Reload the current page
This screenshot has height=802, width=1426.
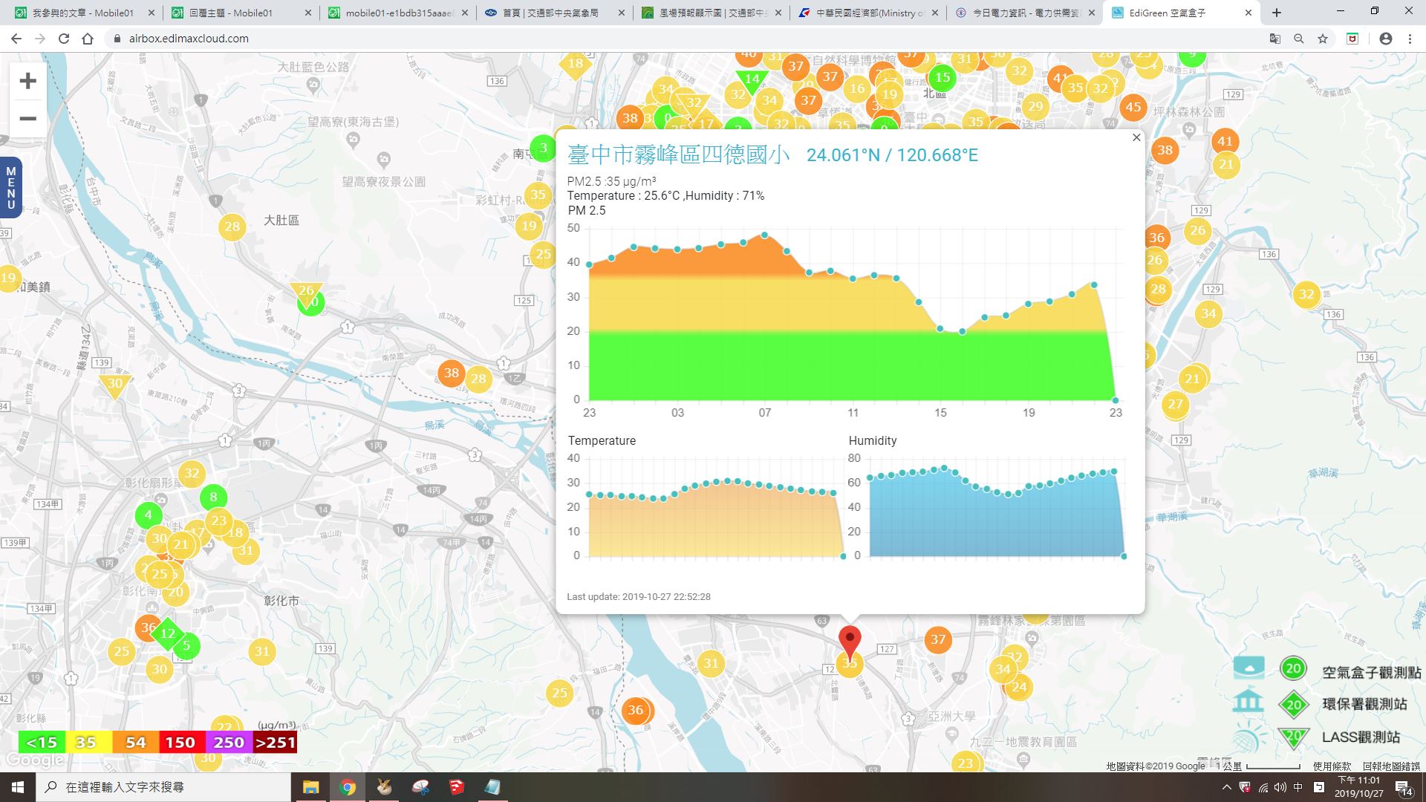pyautogui.click(x=64, y=39)
